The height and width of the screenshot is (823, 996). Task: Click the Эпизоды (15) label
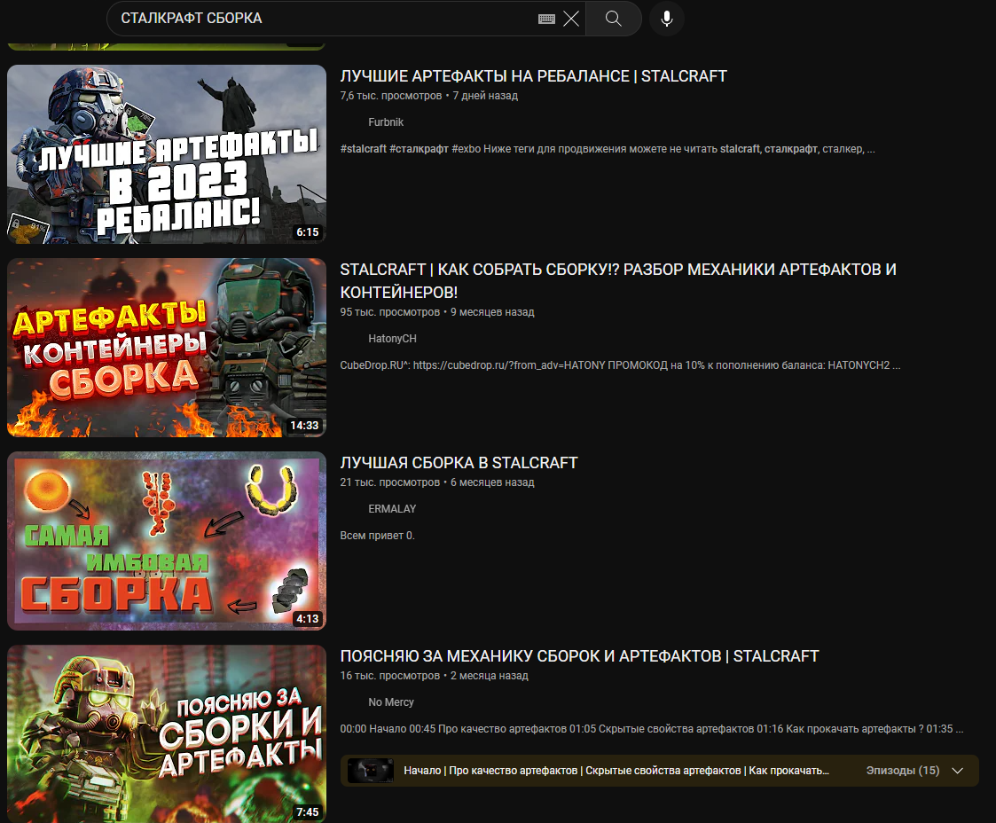902,771
